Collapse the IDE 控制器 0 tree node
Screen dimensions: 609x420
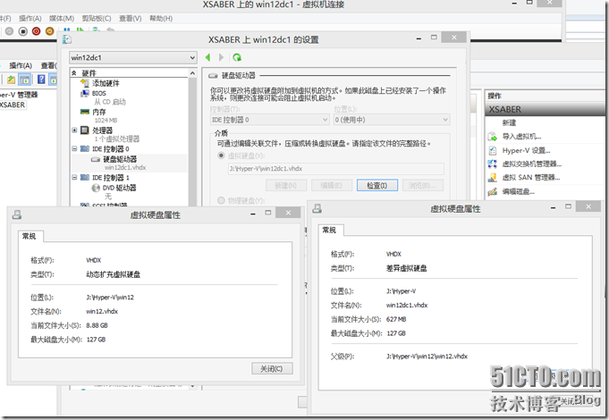pyautogui.click(x=74, y=148)
